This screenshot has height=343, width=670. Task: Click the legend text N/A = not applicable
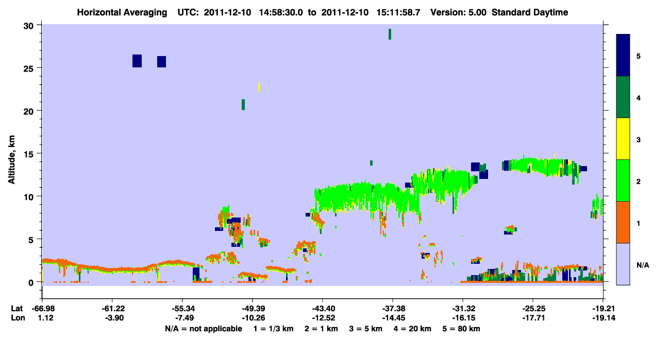pyautogui.click(x=203, y=329)
